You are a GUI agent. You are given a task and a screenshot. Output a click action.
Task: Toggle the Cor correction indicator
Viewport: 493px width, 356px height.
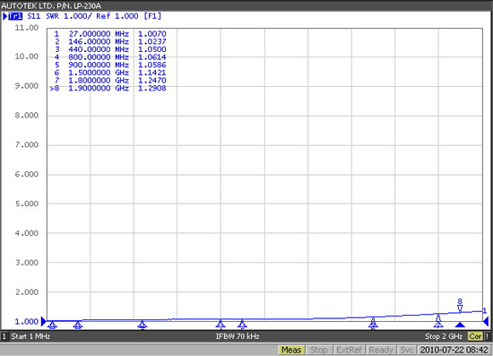pyautogui.click(x=475, y=336)
